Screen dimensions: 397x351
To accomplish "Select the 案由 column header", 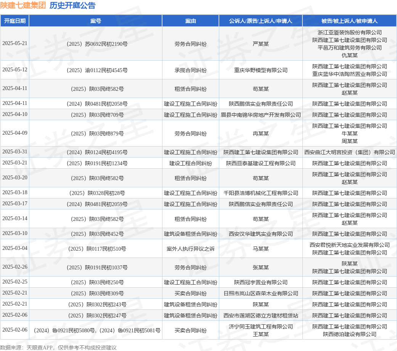I will [190, 21].
